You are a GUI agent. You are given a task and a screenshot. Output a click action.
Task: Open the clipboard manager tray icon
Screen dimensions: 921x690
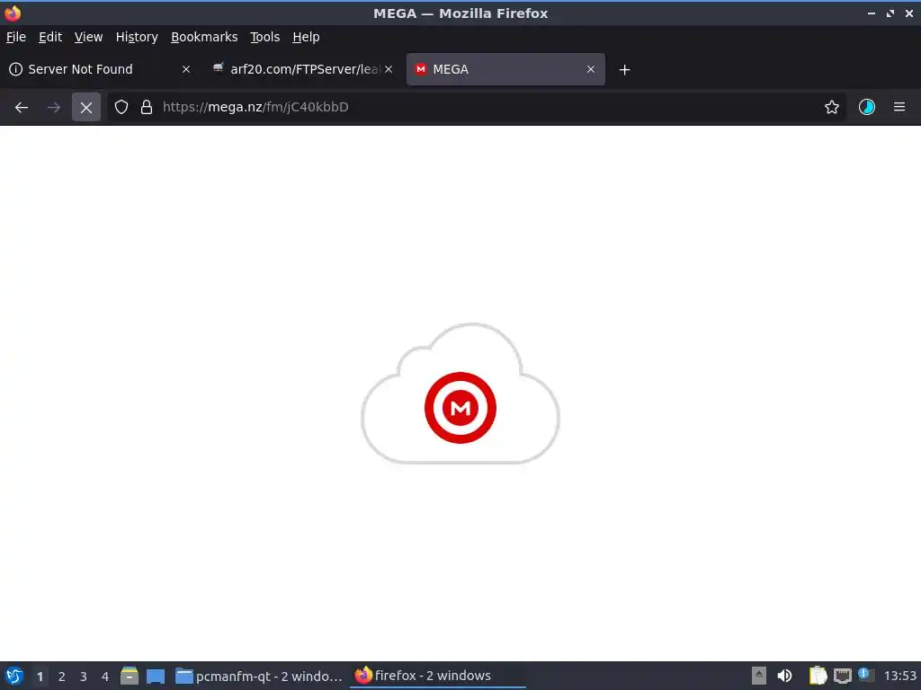click(x=818, y=676)
